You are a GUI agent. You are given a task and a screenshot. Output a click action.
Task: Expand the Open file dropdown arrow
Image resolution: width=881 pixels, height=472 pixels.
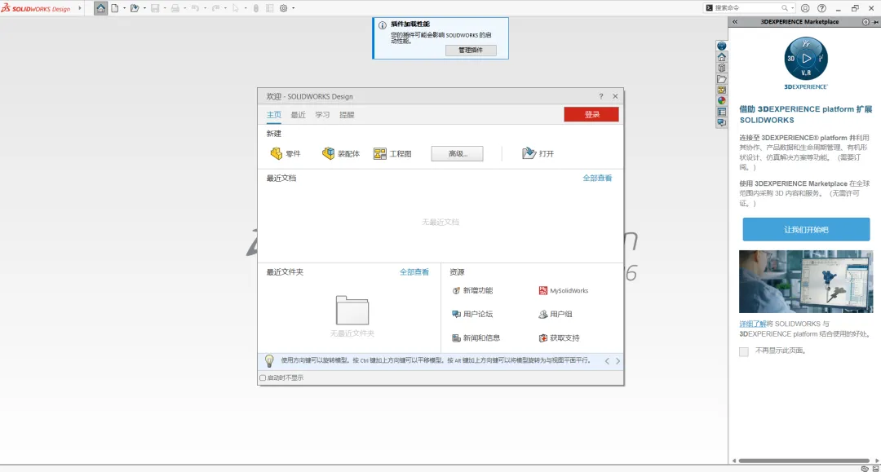(x=144, y=8)
